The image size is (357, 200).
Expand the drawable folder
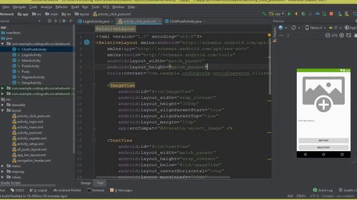point(2,105)
